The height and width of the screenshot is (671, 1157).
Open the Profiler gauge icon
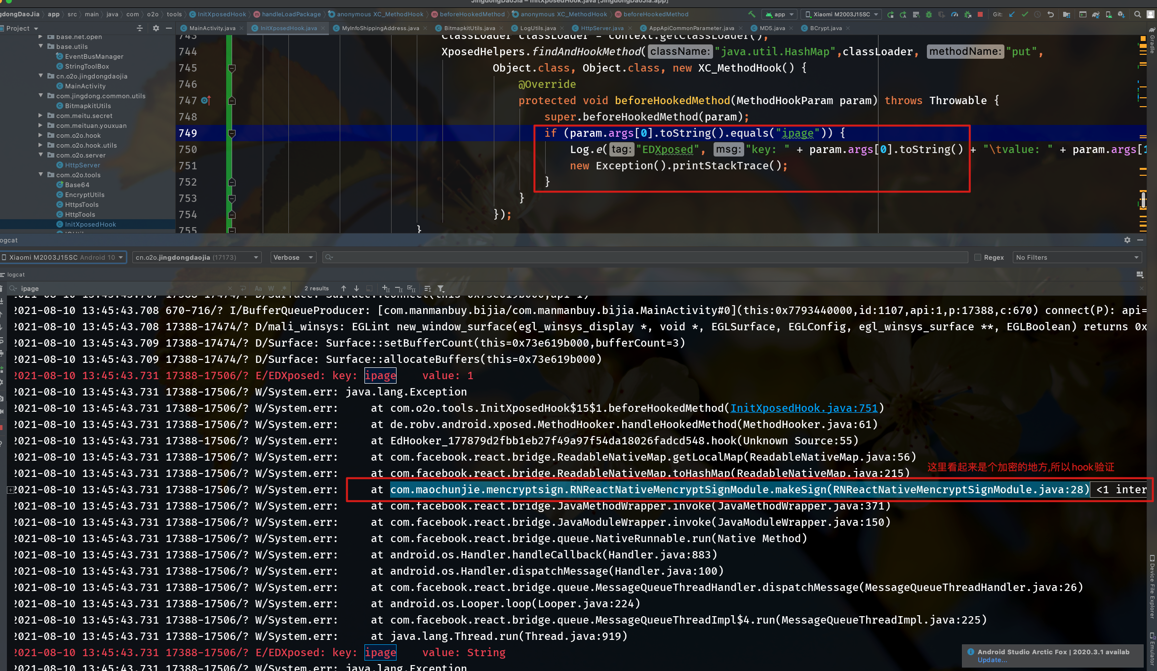coord(955,14)
